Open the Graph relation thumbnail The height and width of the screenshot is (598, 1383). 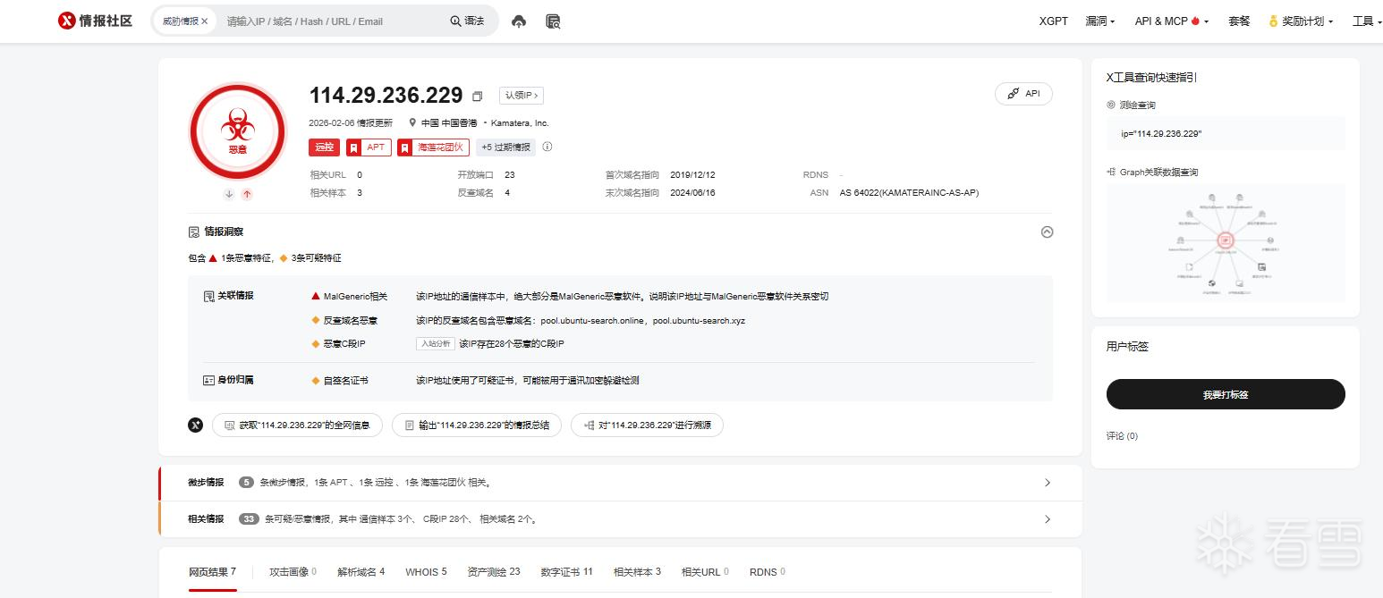click(1225, 241)
